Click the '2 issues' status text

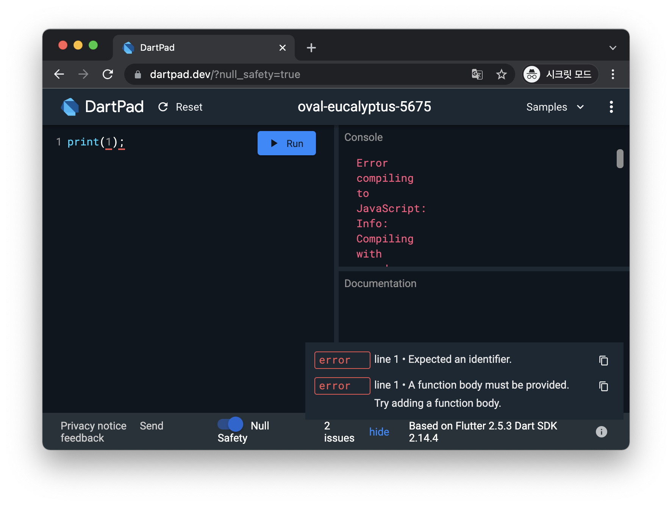tap(339, 432)
